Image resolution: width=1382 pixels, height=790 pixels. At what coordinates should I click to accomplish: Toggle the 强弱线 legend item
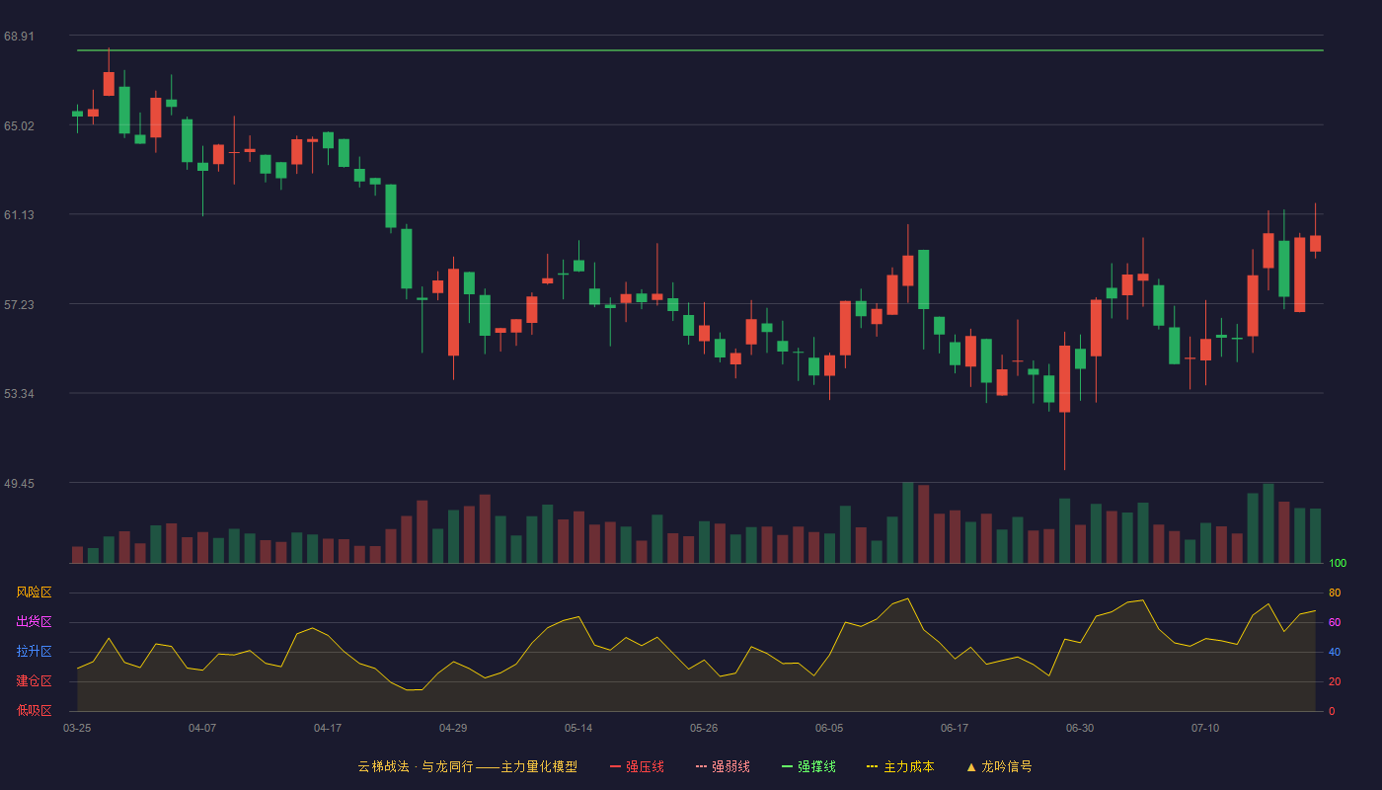[x=723, y=766]
